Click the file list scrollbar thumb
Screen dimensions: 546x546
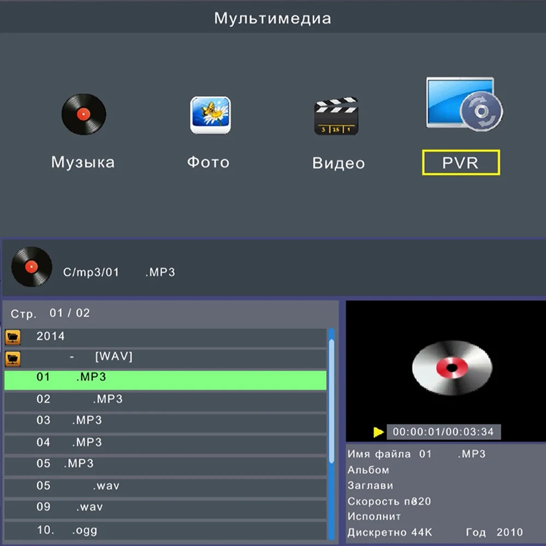pyautogui.click(x=331, y=400)
